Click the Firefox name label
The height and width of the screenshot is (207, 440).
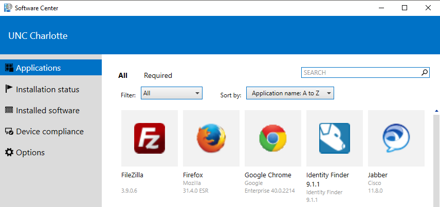(193, 175)
